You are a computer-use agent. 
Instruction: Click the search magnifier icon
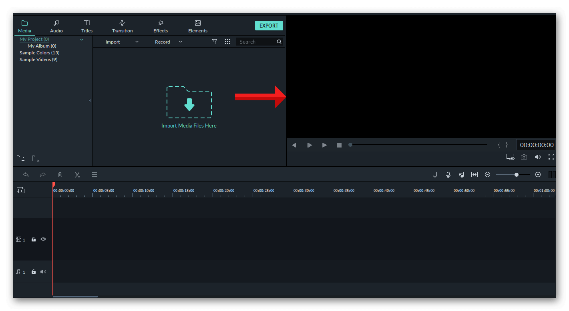click(x=279, y=42)
